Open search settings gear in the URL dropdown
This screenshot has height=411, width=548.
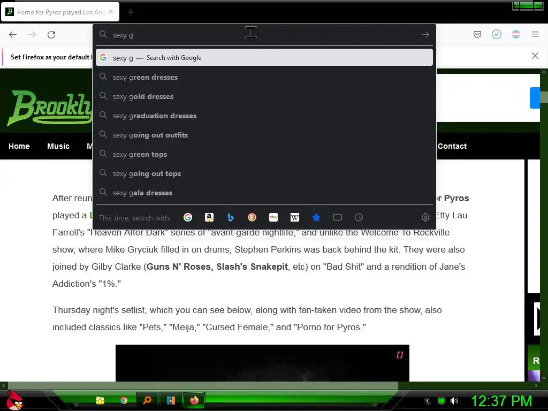coord(425,217)
